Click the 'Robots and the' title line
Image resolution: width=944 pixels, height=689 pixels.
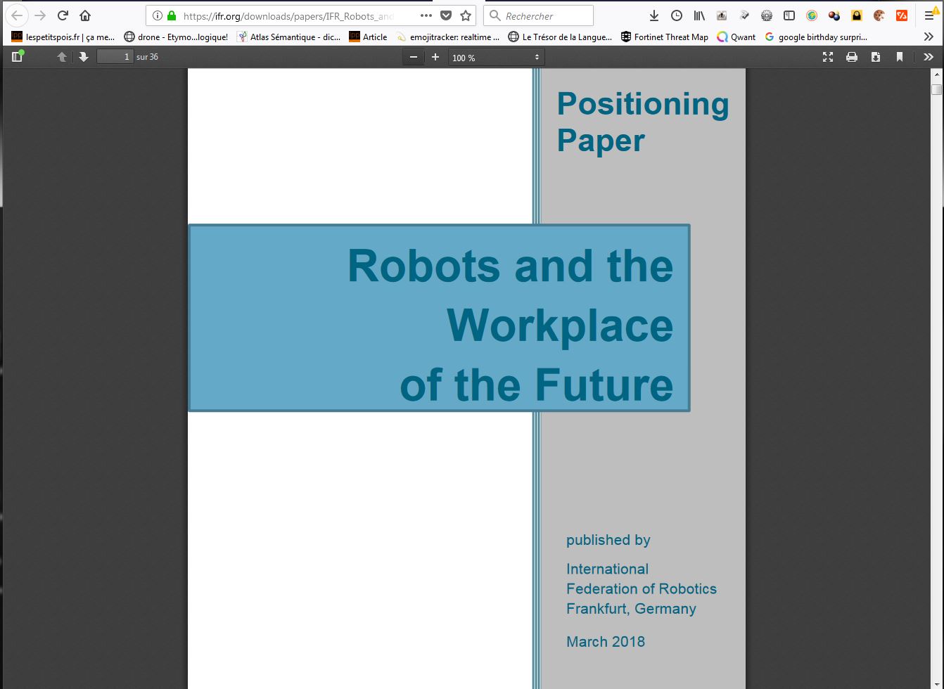click(x=510, y=266)
